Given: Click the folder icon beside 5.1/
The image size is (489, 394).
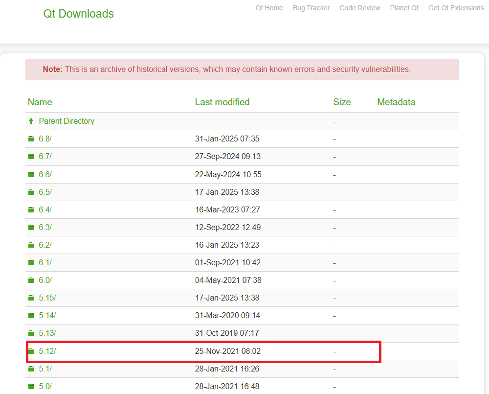Looking at the screenshot, I should pos(31,369).
